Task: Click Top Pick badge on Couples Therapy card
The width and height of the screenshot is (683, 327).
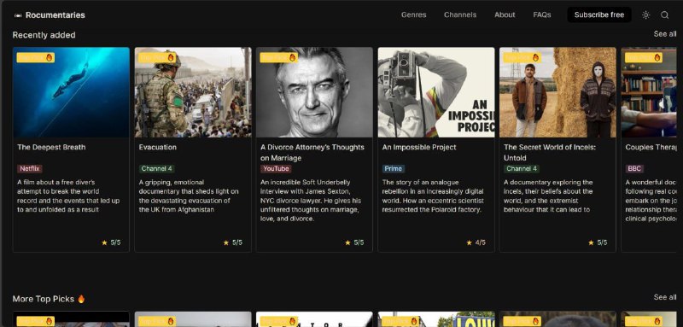Action: pyautogui.click(x=644, y=57)
